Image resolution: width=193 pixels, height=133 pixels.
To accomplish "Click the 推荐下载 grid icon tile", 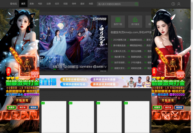I will point(118,21).
